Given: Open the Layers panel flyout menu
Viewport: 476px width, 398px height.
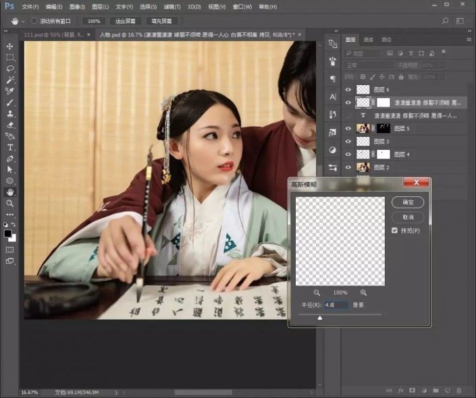Looking at the screenshot, I should click(x=469, y=40).
